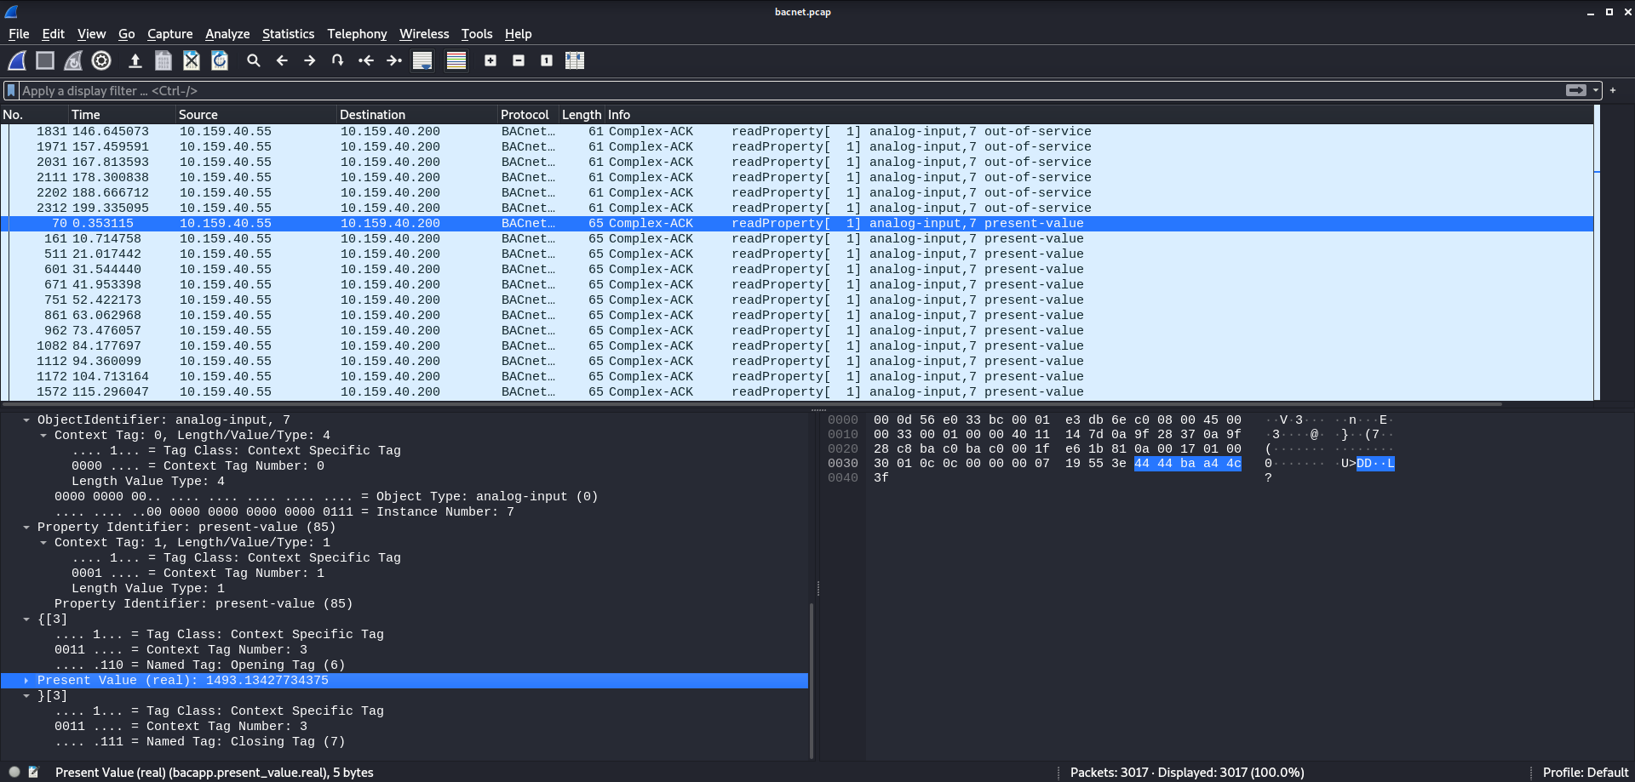The height and width of the screenshot is (782, 1635).
Task: Open the Telephony menu
Action: click(x=357, y=34)
